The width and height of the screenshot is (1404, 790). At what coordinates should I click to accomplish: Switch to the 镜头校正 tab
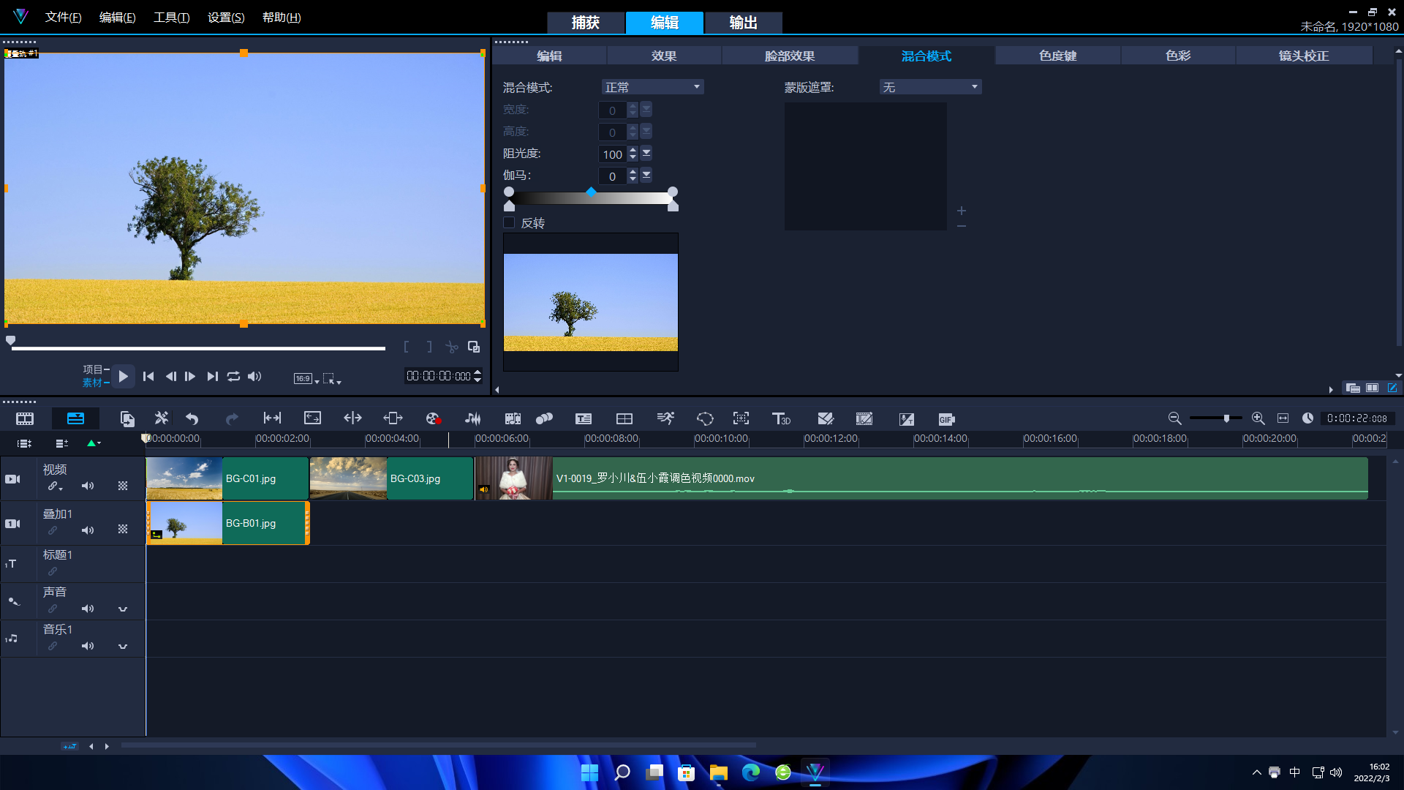(x=1304, y=56)
